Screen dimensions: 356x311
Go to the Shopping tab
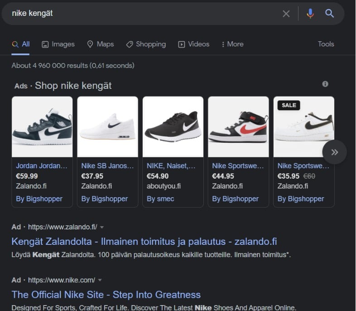pyautogui.click(x=146, y=44)
